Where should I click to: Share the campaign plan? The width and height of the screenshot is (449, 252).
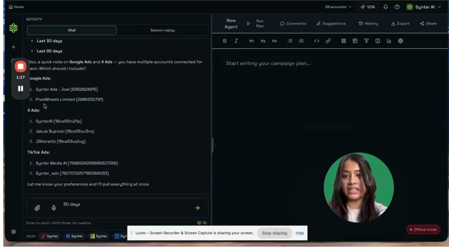point(428,23)
